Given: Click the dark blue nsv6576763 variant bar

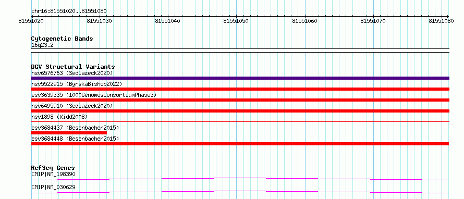Looking at the screenshot, I should point(240,78).
